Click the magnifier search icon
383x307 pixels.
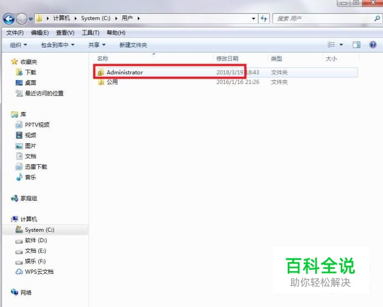pos(377,19)
